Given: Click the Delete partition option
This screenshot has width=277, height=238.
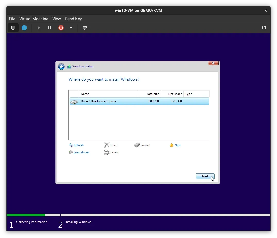Looking at the screenshot, I should (114, 145).
